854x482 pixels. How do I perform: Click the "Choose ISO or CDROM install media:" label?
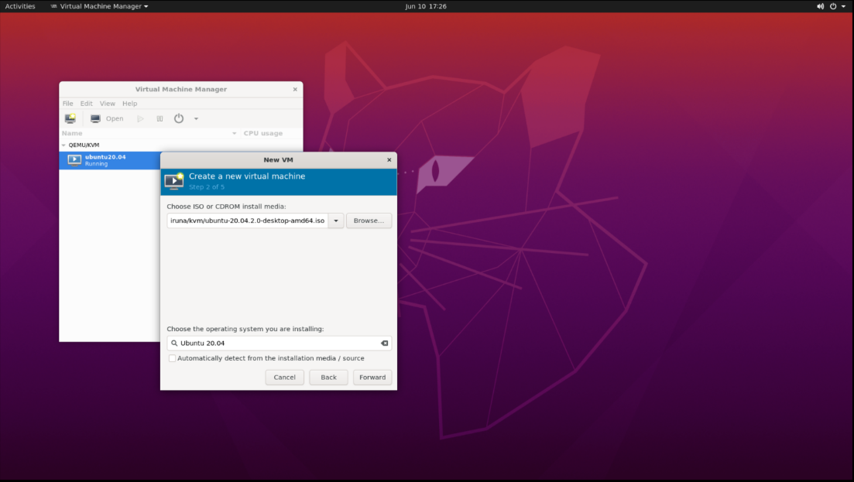coord(226,207)
